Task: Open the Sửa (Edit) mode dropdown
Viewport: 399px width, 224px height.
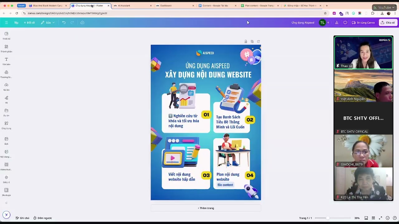Action: click(48, 22)
